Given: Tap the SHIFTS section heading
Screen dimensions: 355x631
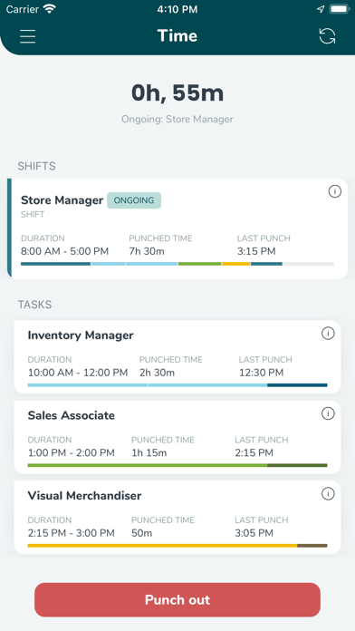Looking at the screenshot, I should click(x=36, y=166).
